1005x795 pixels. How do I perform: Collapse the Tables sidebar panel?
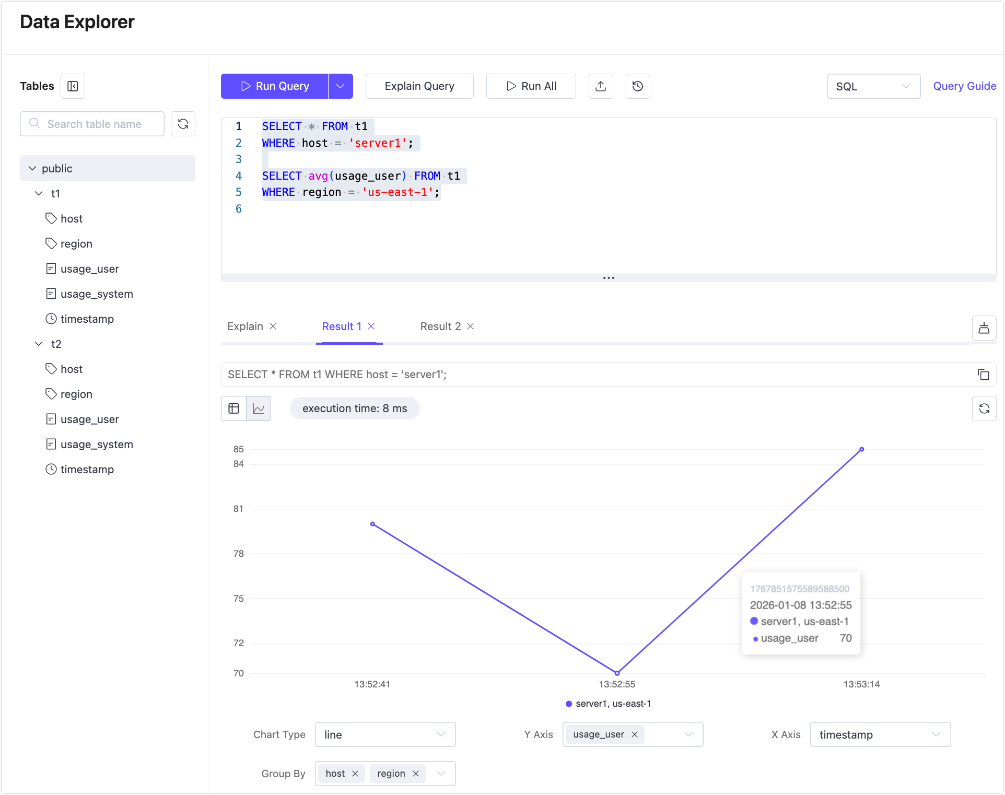click(x=73, y=86)
